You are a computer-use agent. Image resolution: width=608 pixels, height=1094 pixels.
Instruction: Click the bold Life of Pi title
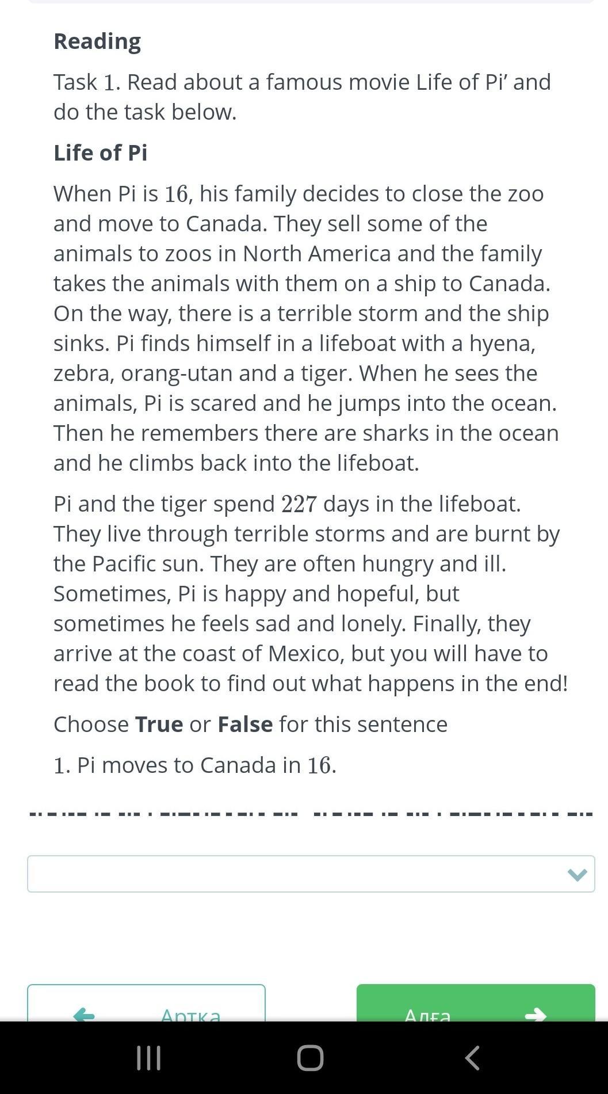(x=101, y=153)
